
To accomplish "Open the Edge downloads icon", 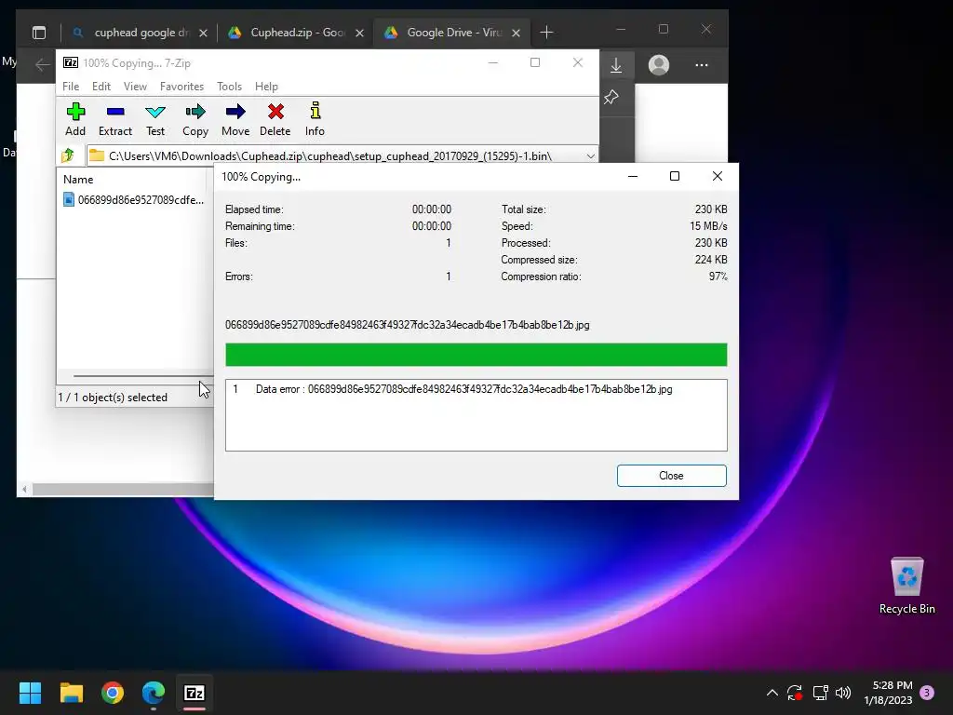I will (x=616, y=65).
